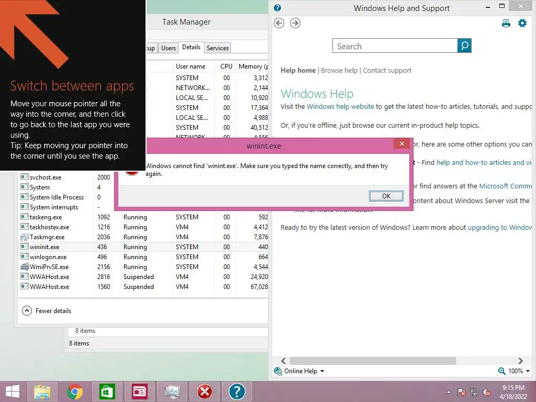The image size is (536, 402).
Task: Click the upgrading to Windows link
Action: 499,228
